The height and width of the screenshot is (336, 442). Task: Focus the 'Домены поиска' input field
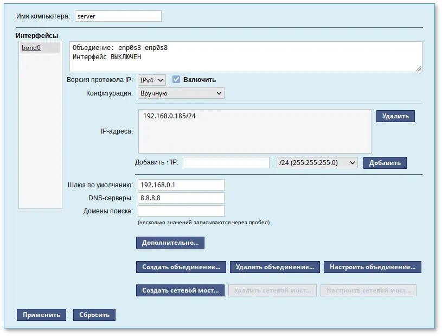(x=181, y=211)
